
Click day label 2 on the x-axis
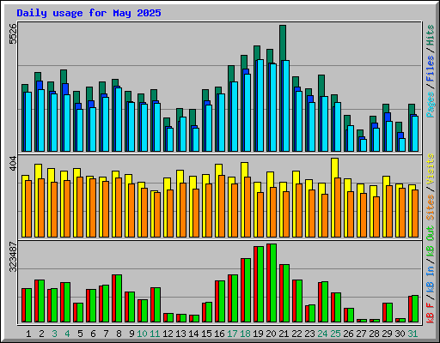(x=41, y=334)
